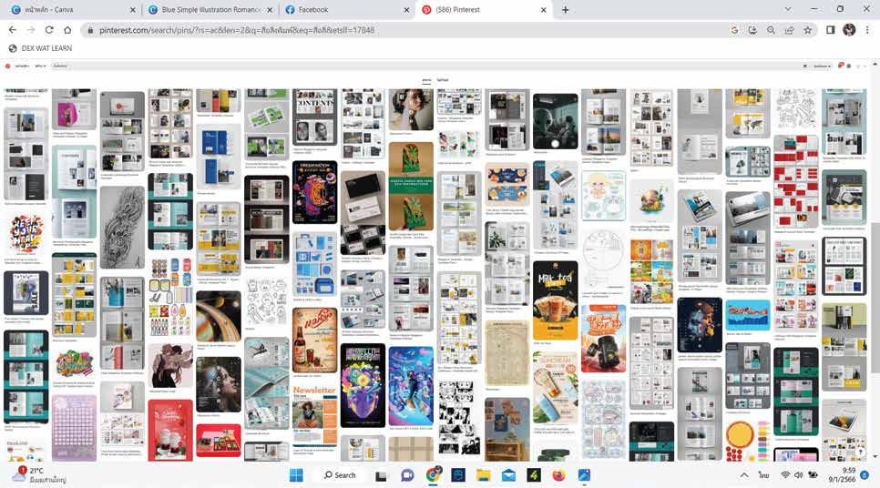
Task: Open a new browser tab
Action: [x=565, y=9]
